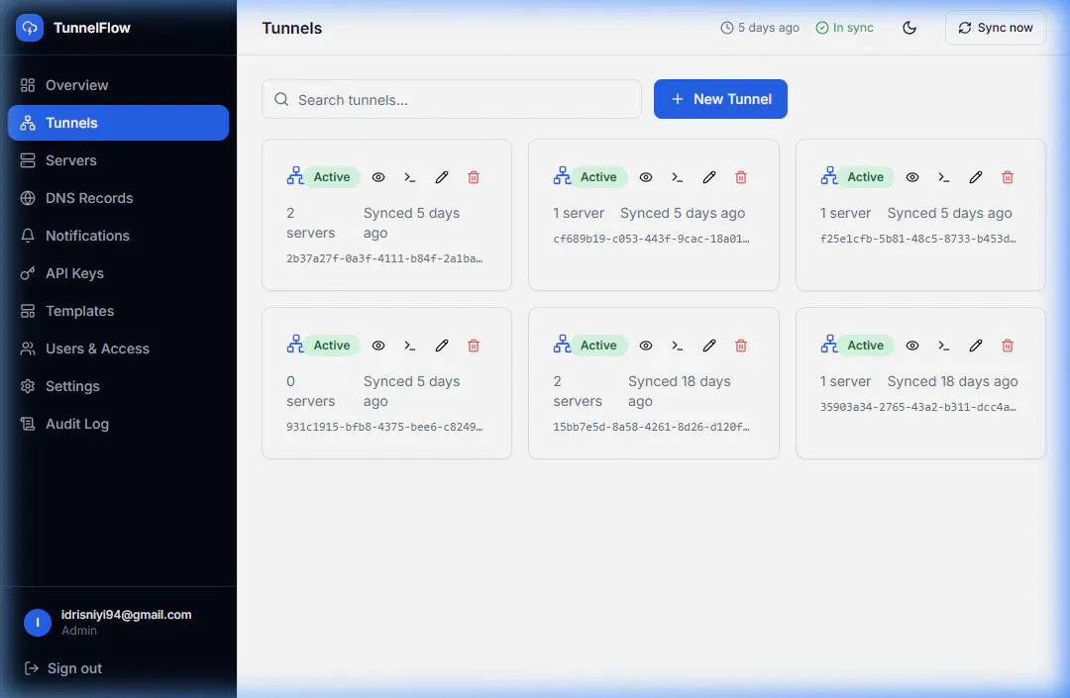The height and width of the screenshot is (698, 1070).
Task: Open Templates in sidebar
Action: pos(118,311)
